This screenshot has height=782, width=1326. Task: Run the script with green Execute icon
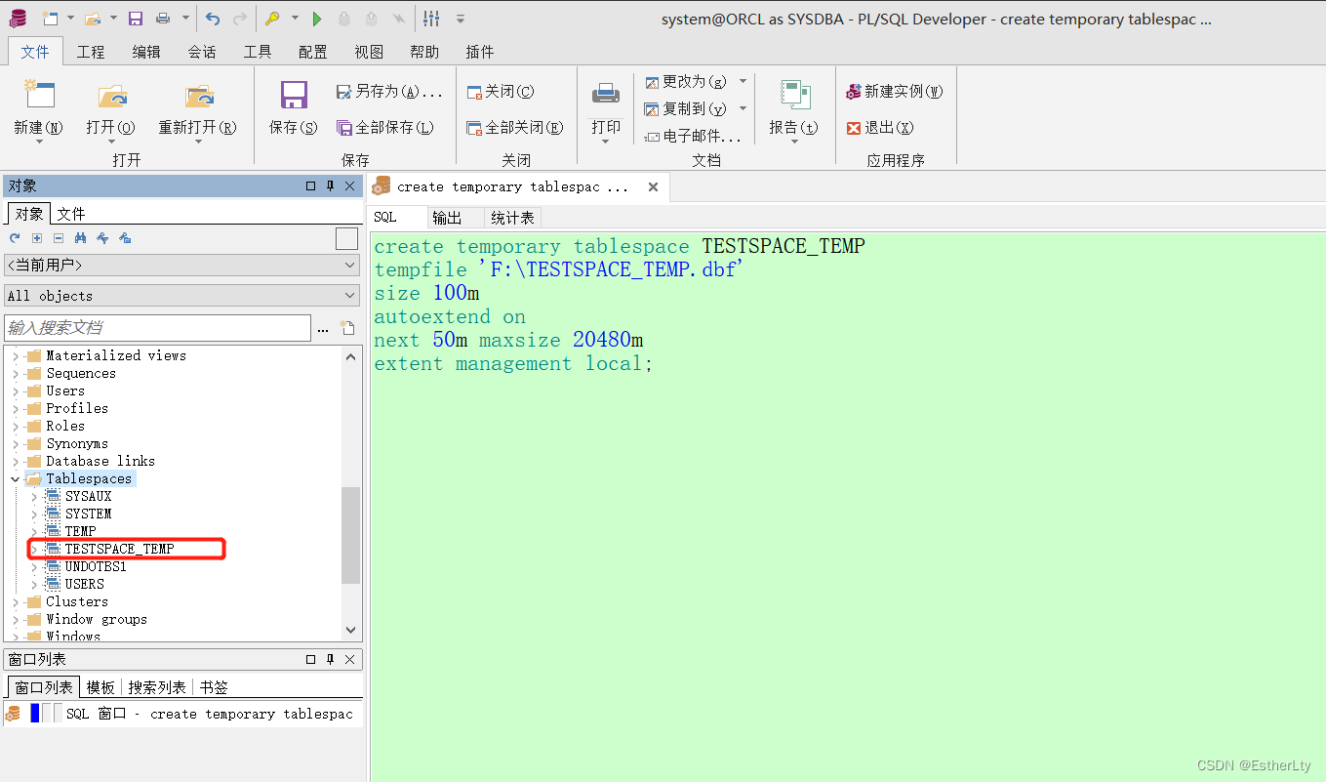coord(317,19)
